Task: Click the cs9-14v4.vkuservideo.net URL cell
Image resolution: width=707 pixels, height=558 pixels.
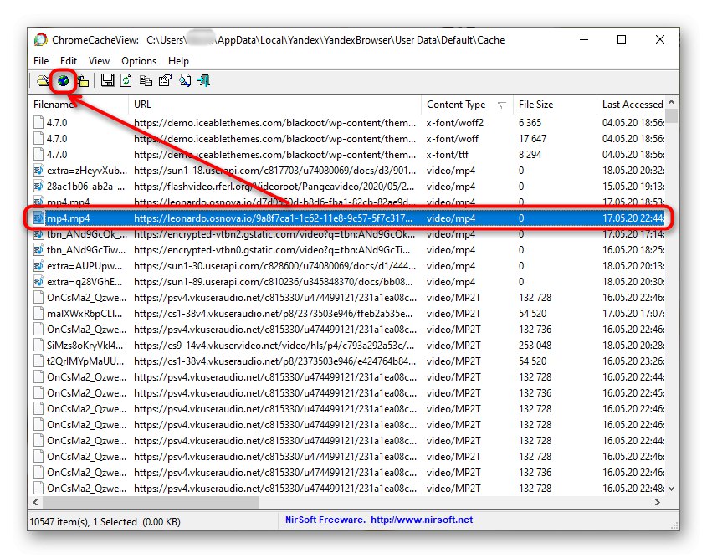Action: pos(274,346)
